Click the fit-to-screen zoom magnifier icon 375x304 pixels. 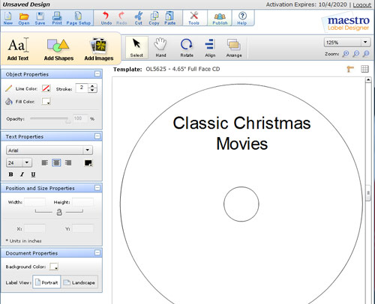[x=366, y=54]
